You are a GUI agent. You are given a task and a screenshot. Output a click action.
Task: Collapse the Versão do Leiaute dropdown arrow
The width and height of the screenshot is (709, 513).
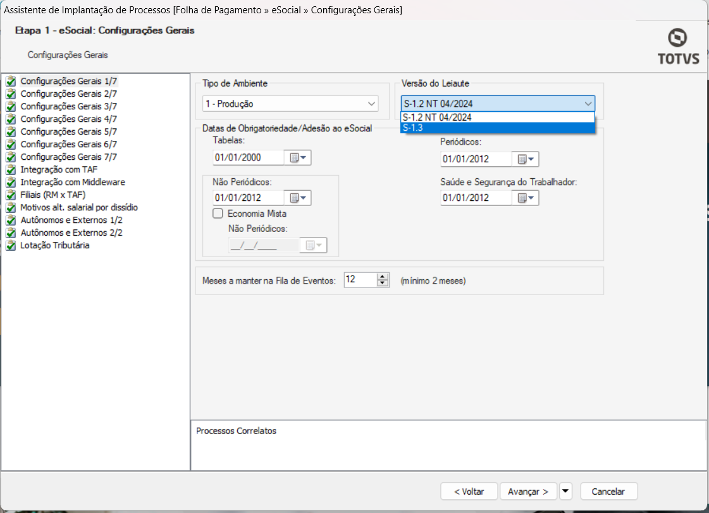[x=588, y=104]
